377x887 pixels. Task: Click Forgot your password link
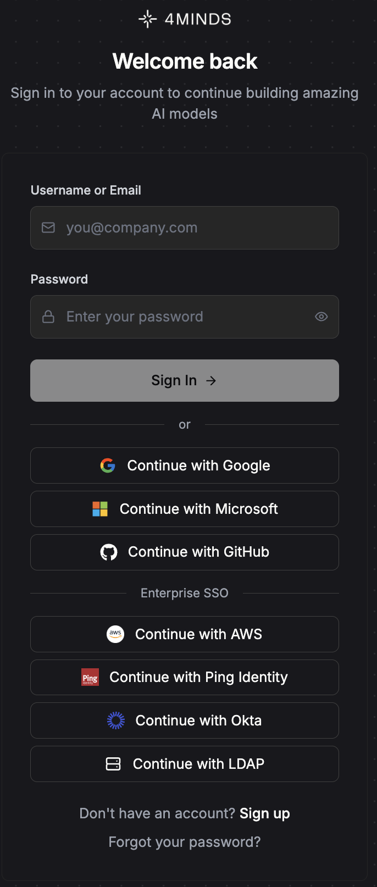point(185,841)
